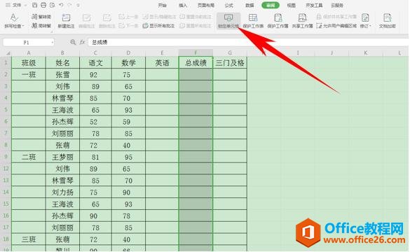410x252 pixels.
Task: Switch to the 插入 tab
Action: [183, 5]
